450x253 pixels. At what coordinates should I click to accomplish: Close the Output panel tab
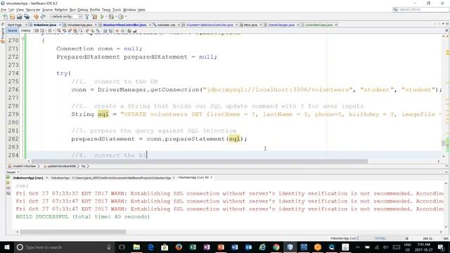pos(18,172)
